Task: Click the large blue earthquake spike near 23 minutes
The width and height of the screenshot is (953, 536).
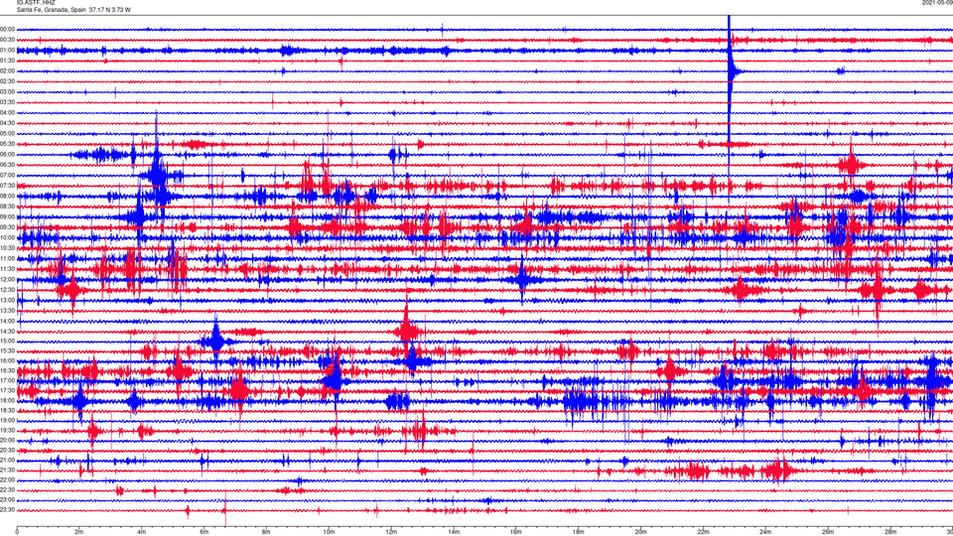Action: pyautogui.click(x=730, y=71)
